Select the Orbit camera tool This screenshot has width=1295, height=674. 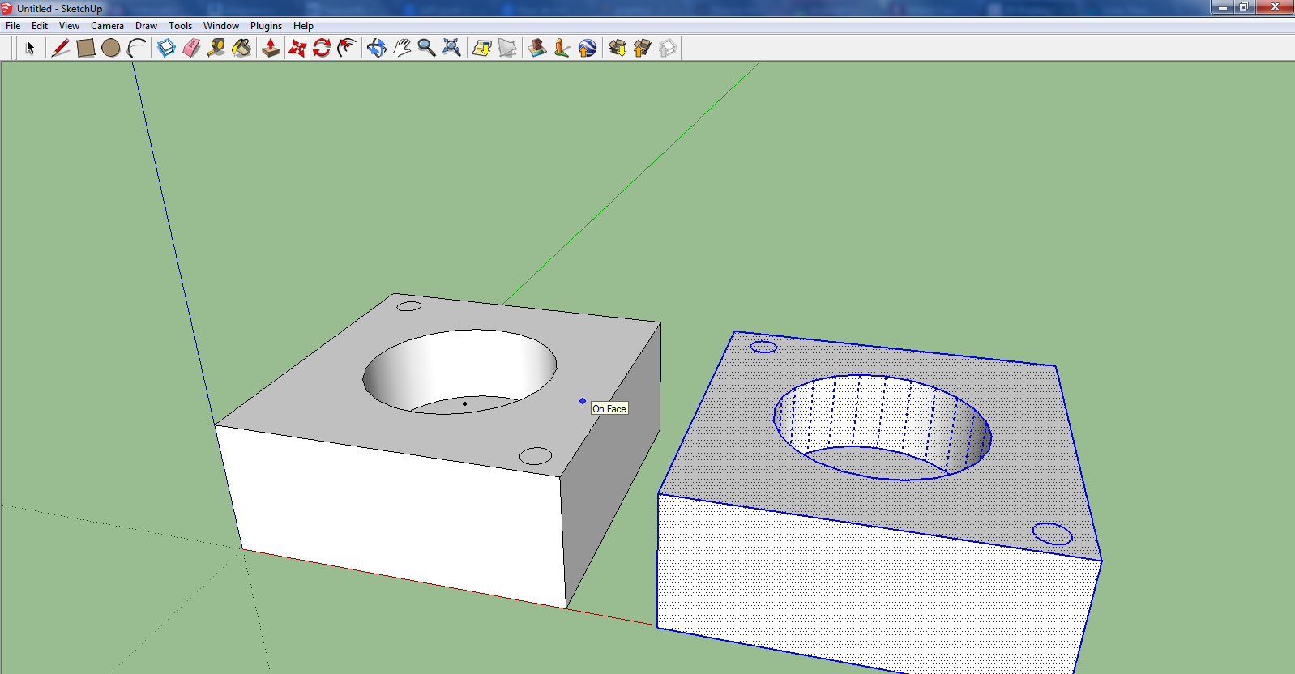(x=376, y=48)
